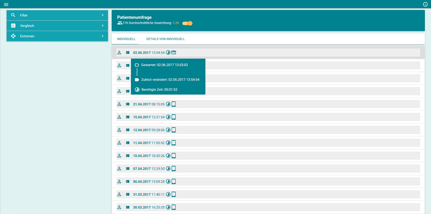Click tablet device icon of 21.04.2017 entry
The height and width of the screenshot is (214, 431).
coord(174,104)
